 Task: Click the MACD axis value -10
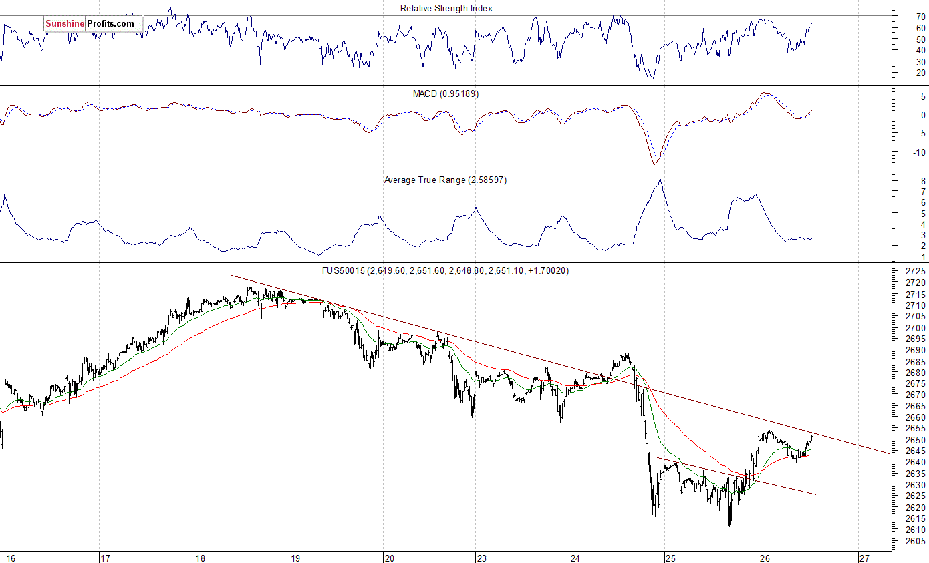click(918, 152)
